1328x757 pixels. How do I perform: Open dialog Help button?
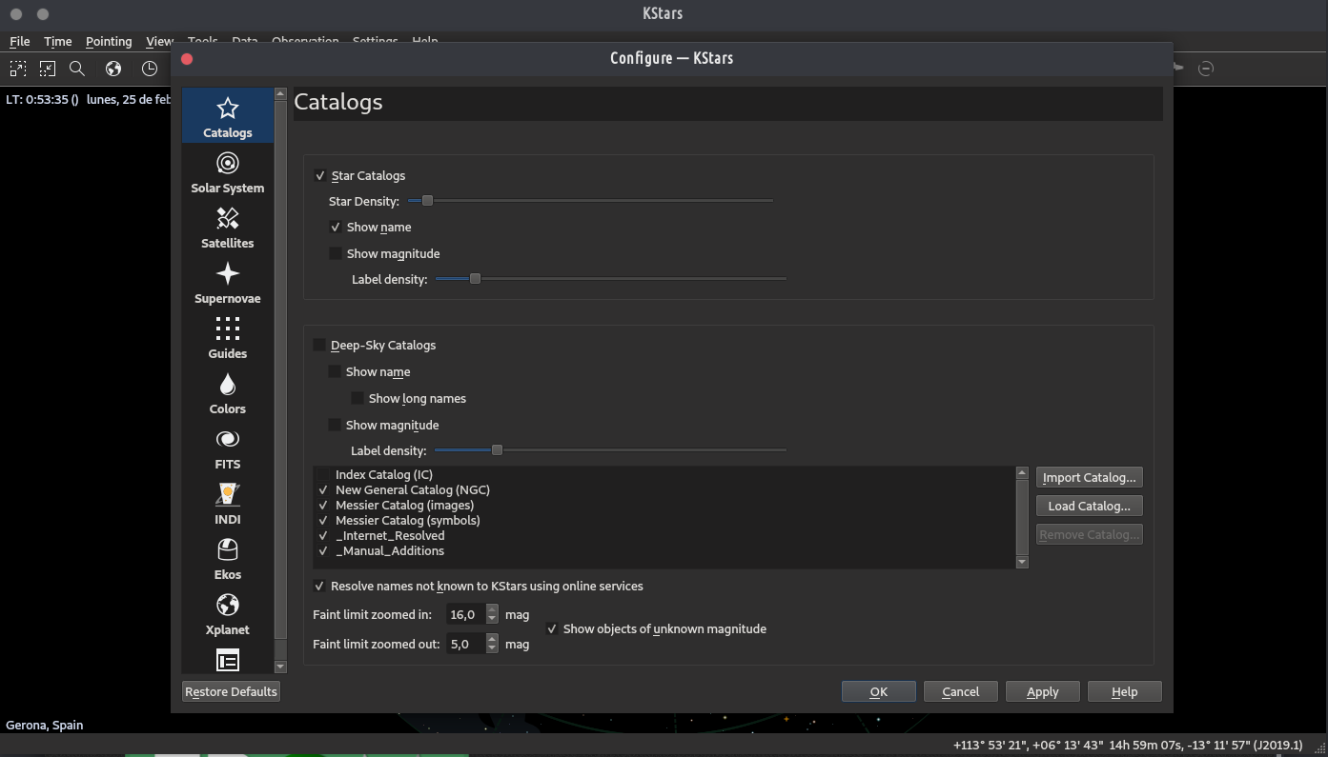tap(1125, 691)
